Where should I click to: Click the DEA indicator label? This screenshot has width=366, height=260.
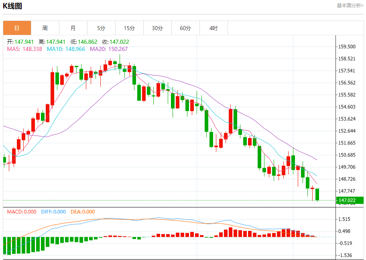[x=83, y=212]
